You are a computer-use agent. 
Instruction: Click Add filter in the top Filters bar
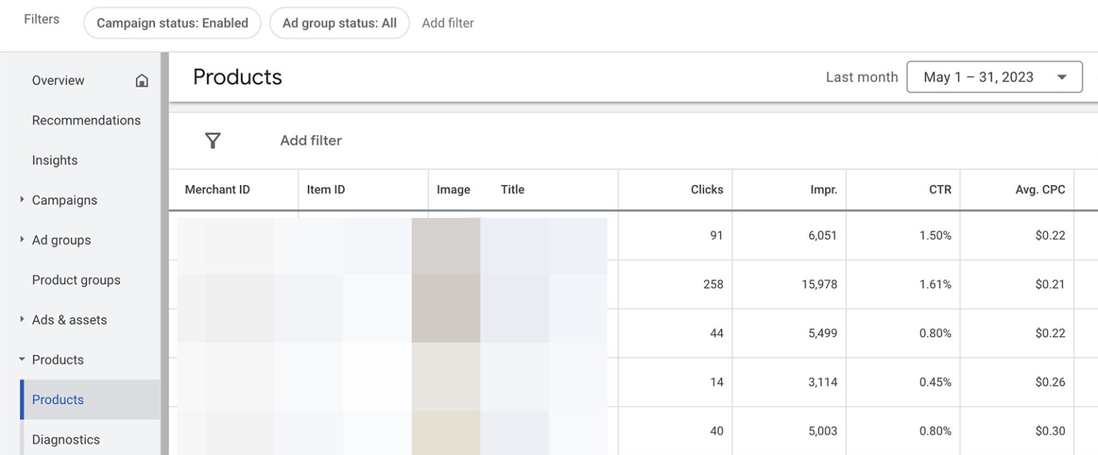[x=447, y=23]
